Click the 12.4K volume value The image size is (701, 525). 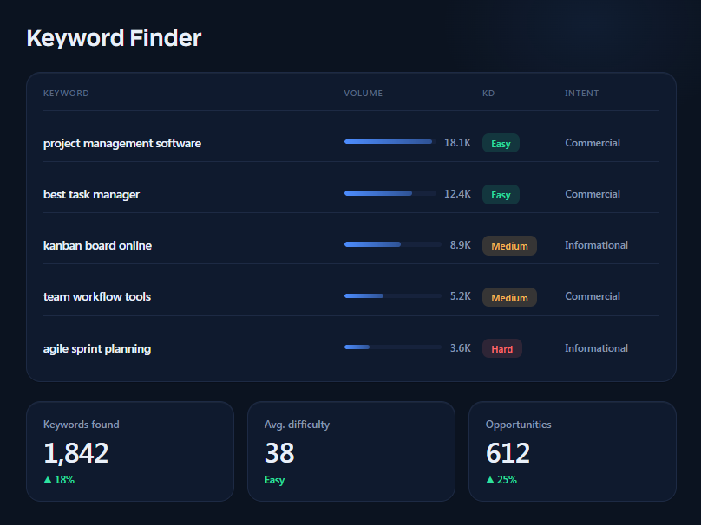pos(457,194)
